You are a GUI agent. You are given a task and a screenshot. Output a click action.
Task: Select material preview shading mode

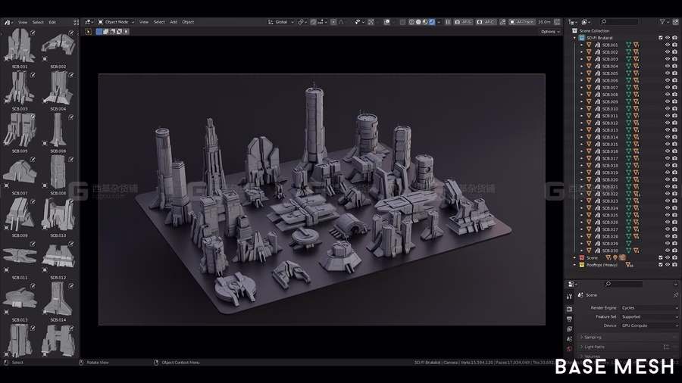tap(425, 22)
